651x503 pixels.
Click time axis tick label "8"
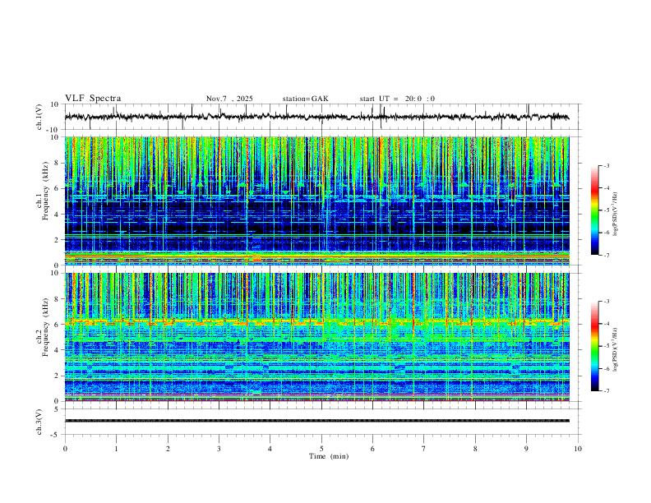(475, 449)
